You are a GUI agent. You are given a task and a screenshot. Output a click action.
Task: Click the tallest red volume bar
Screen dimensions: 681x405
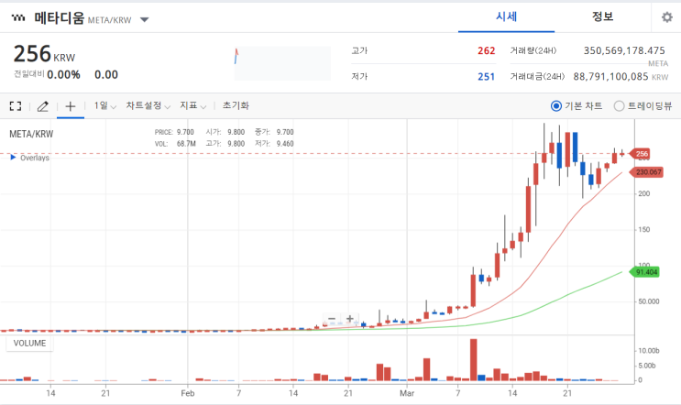point(473,360)
